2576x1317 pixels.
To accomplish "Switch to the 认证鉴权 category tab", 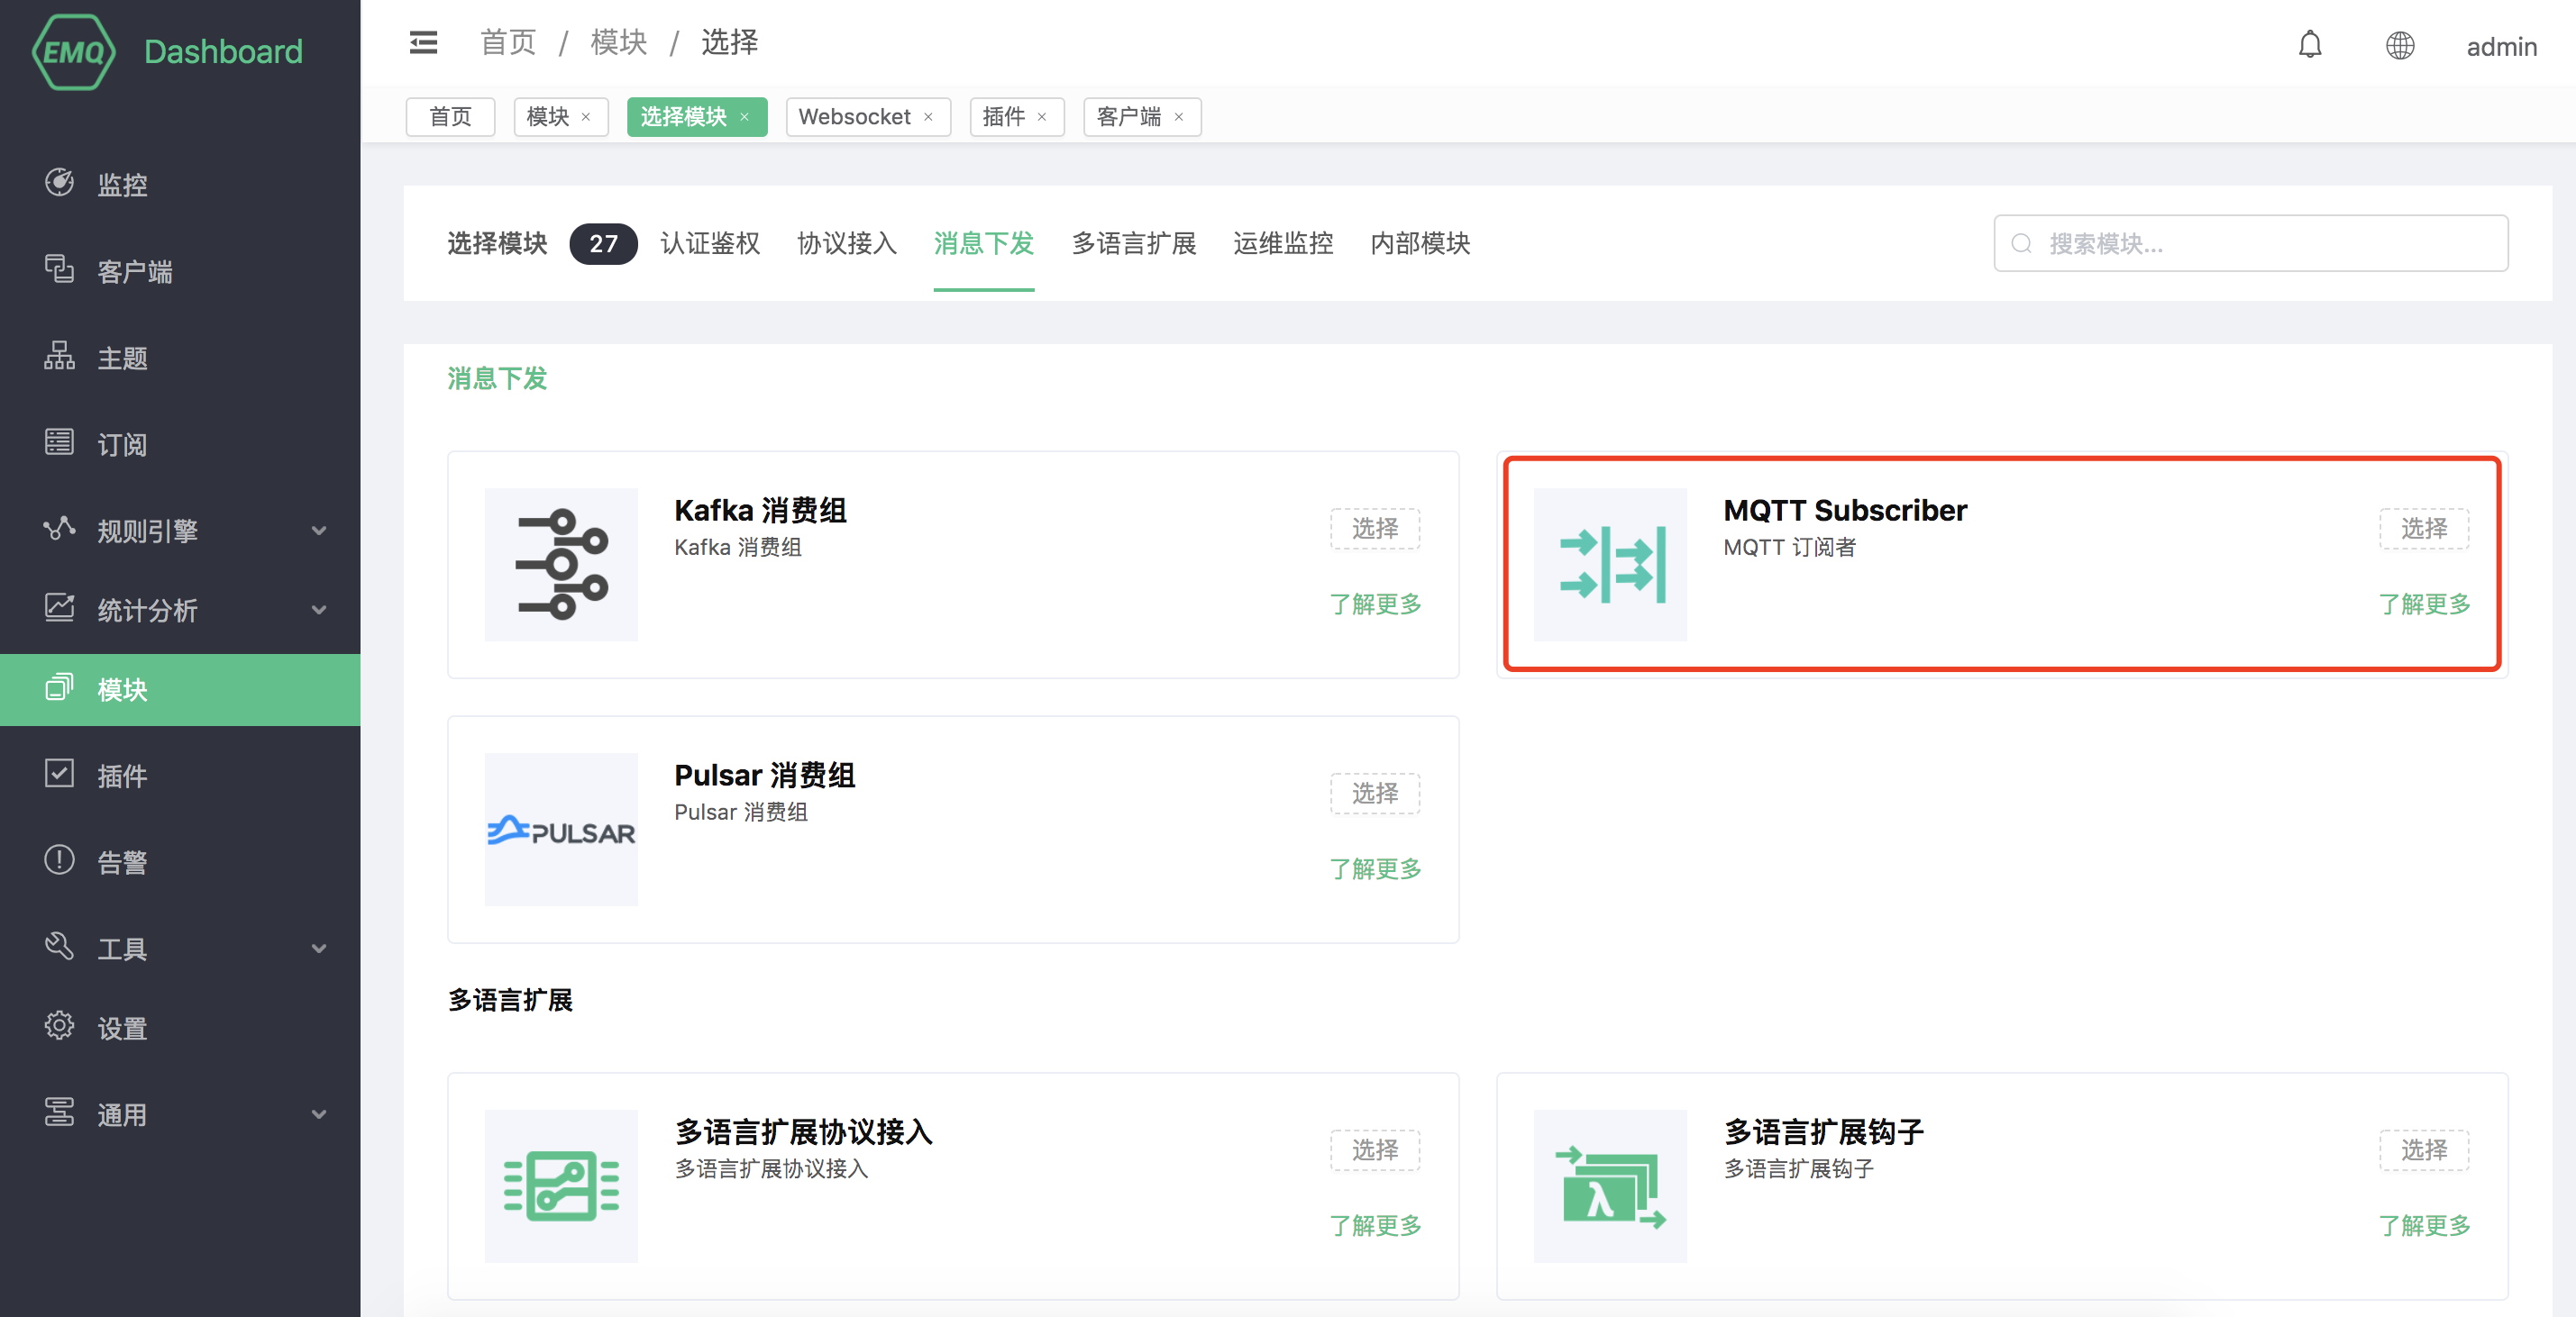I will (x=710, y=244).
